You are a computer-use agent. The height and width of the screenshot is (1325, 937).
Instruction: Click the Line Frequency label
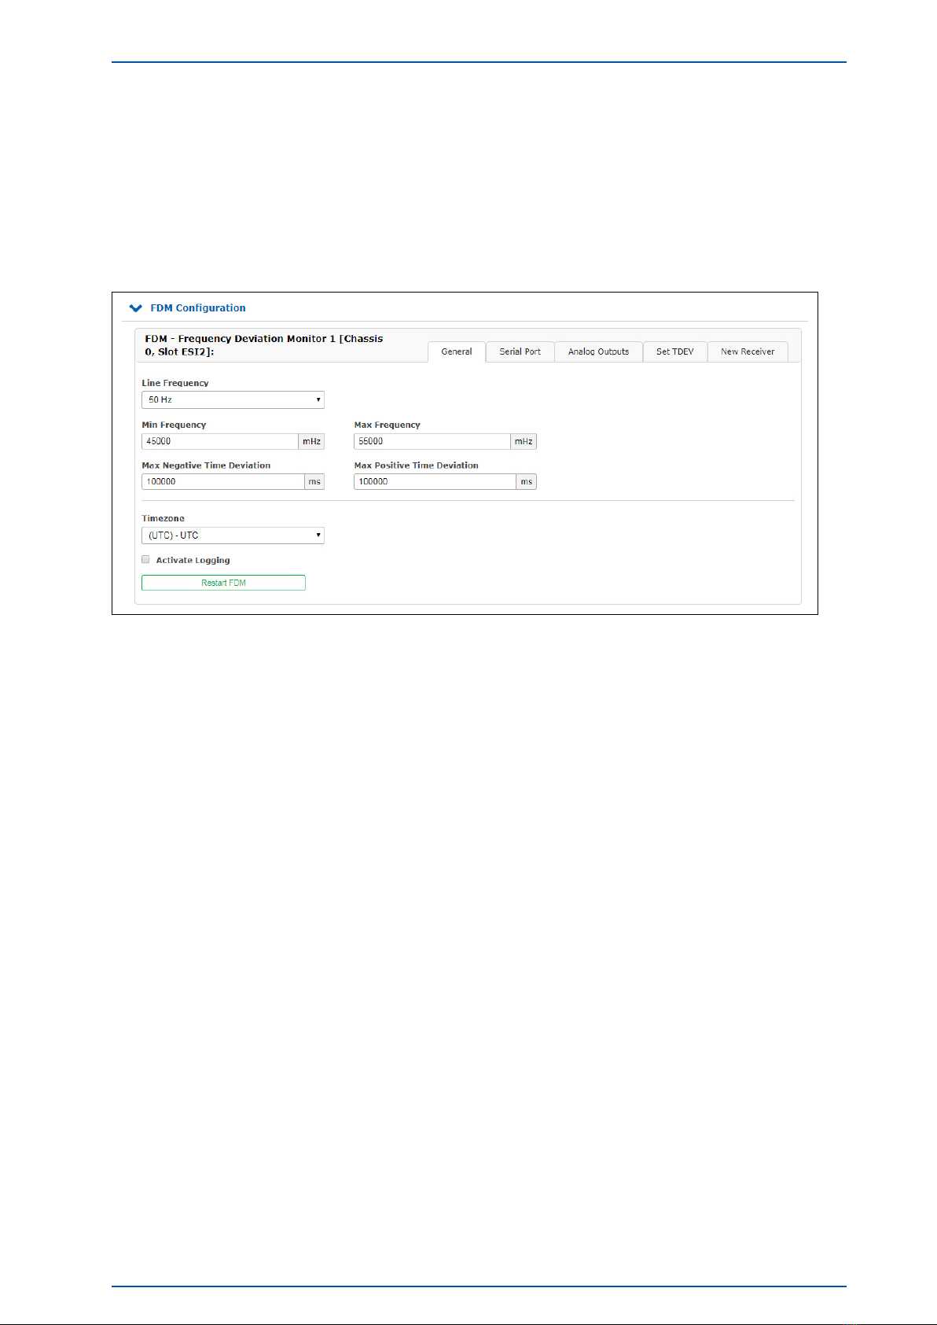tap(175, 383)
